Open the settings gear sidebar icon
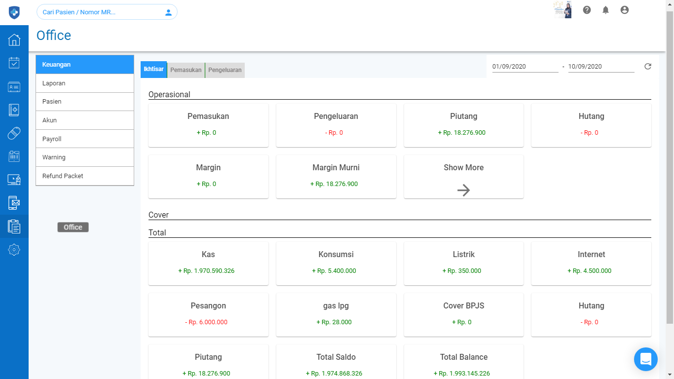 14,250
